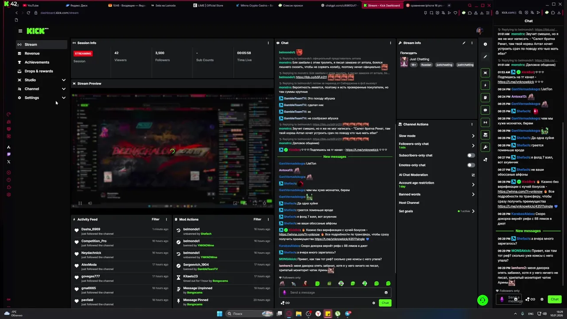This screenshot has height=319, width=567.
Task: Click Dasha_6969 in the Activity Feed
Action: pos(91,230)
